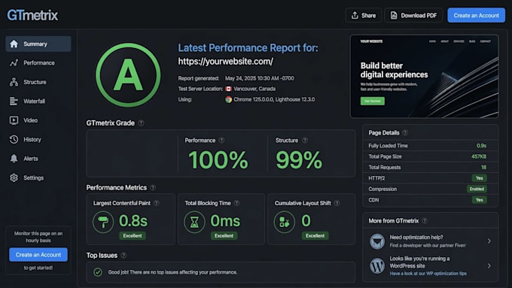Image resolution: width=512 pixels, height=288 pixels.
Task: Click the GTmetrix logo
Action: [32, 15]
